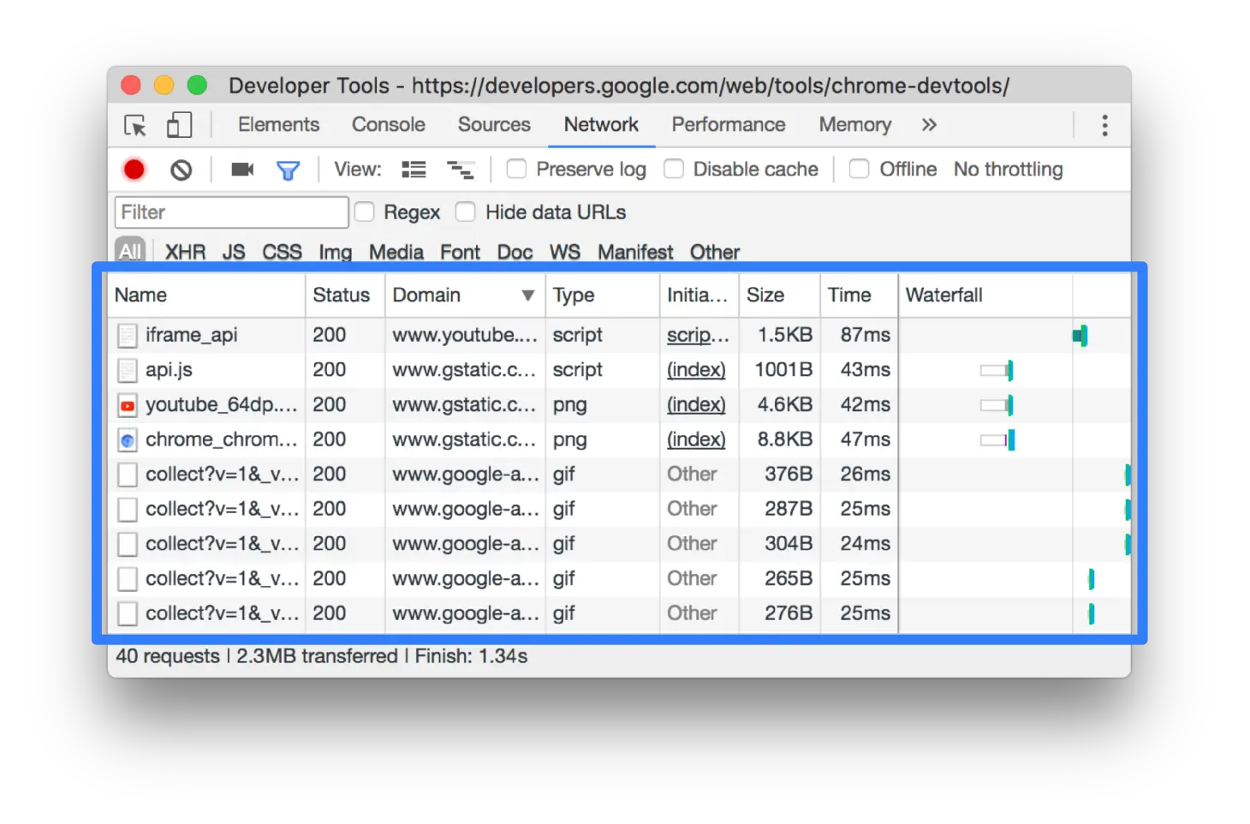Tick the checkbox on the 304B collect row
The image size is (1250, 824).
128,544
